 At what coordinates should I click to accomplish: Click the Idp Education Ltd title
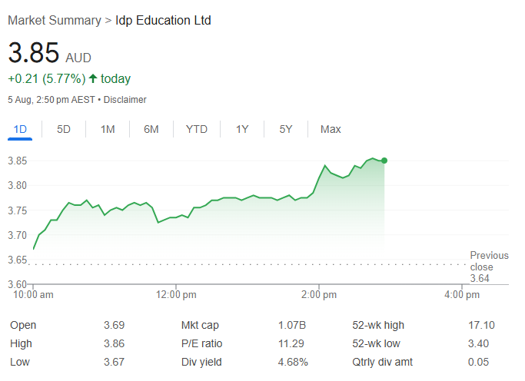(x=163, y=21)
